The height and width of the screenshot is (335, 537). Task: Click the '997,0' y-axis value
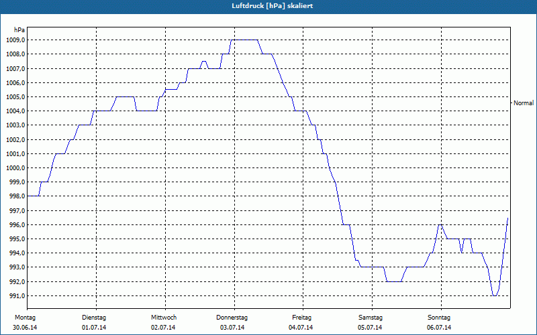click(x=17, y=211)
